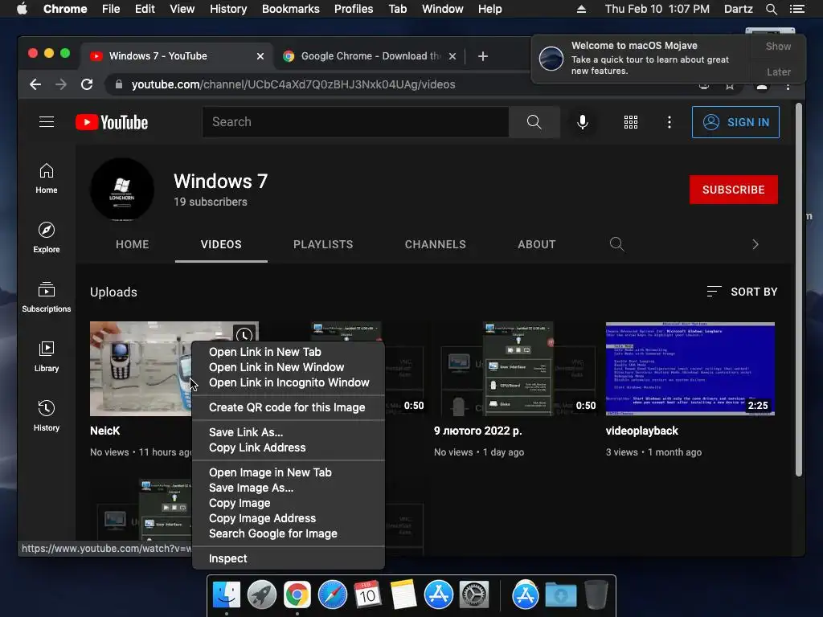Select Create QR code for this Image
Viewport: 823px width, 617px height.
pos(289,407)
